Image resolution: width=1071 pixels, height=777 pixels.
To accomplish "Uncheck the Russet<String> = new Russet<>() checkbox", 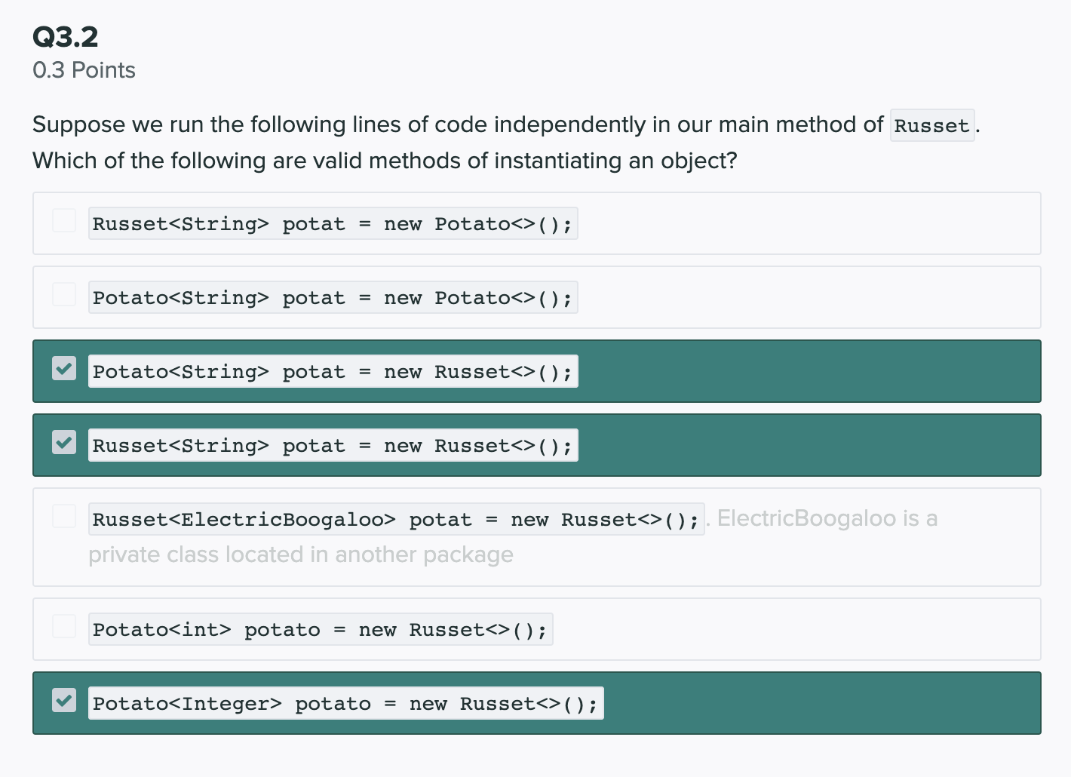I will 64,443.
